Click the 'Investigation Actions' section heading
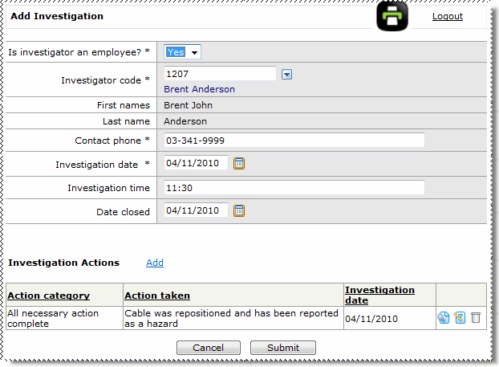The height and width of the screenshot is (367, 499). [x=63, y=263]
